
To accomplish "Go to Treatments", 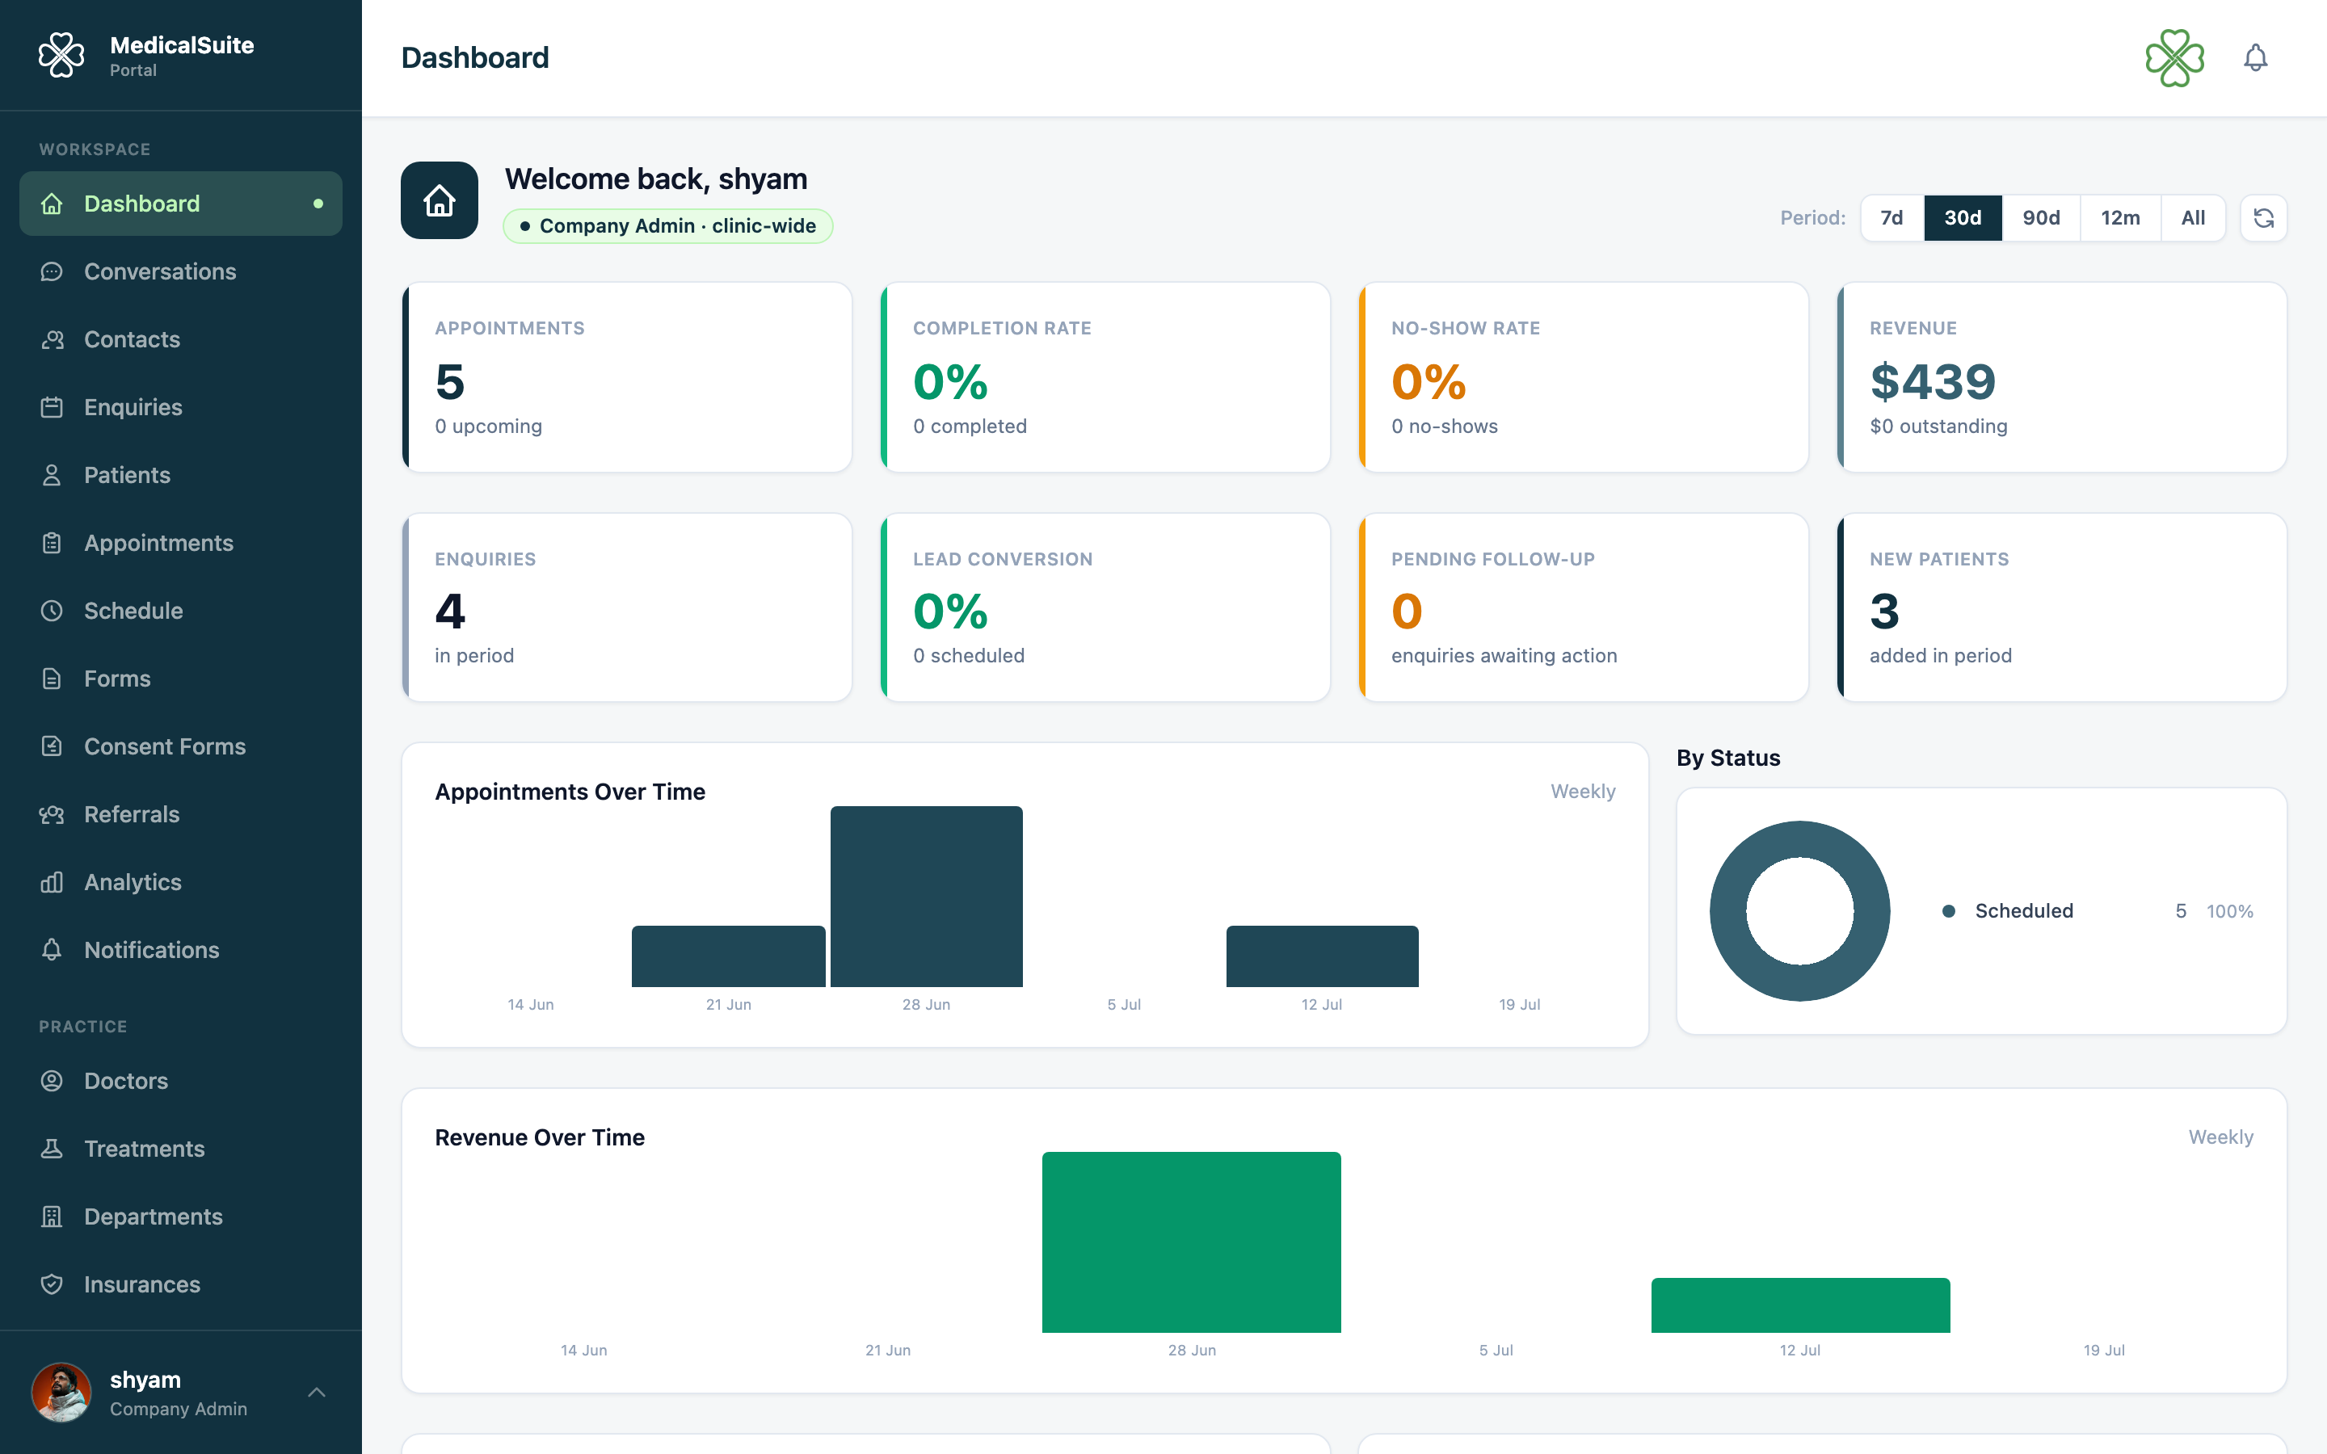I will (x=181, y=1149).
